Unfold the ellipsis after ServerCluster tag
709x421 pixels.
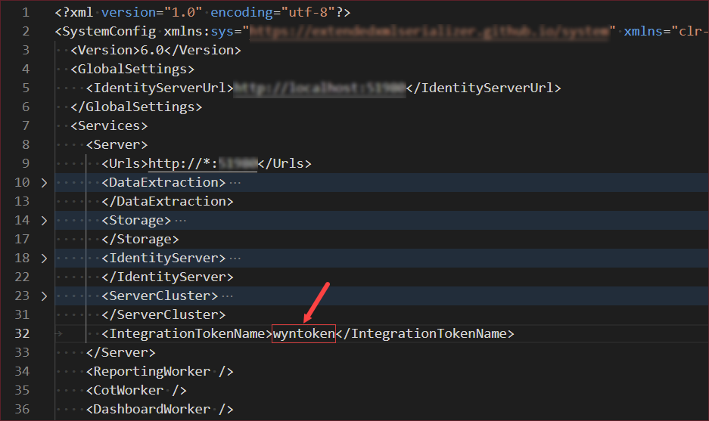[228, 296]
